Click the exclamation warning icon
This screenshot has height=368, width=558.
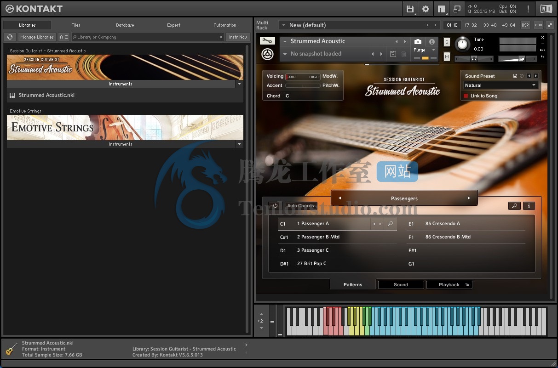tap(528, 9)
